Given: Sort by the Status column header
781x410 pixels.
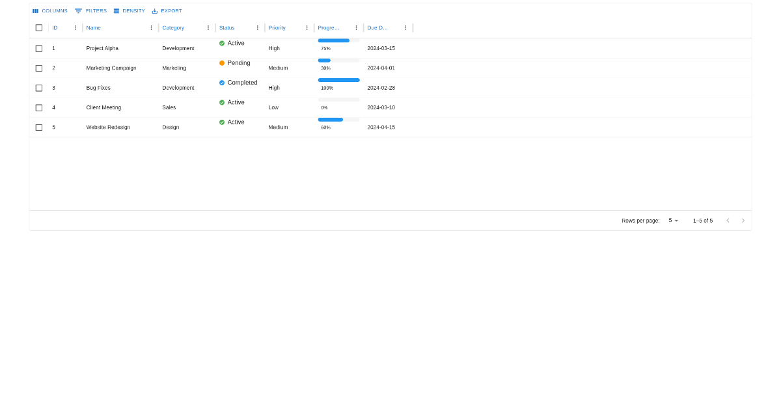Looking at the screenshot, I should click(x=226, y=28).
